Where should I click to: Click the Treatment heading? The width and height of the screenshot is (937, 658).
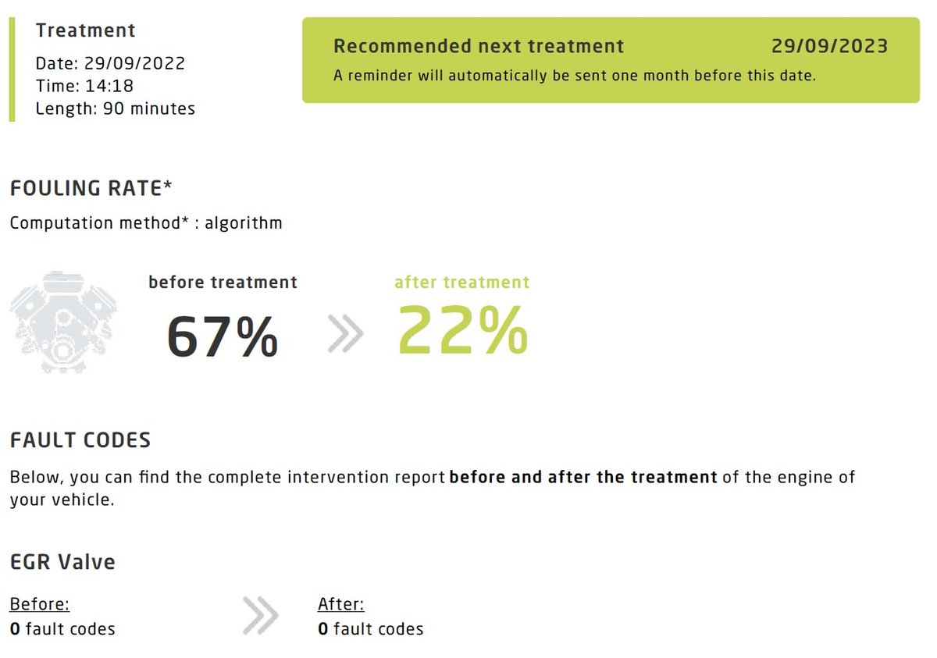tap(86, 30)
